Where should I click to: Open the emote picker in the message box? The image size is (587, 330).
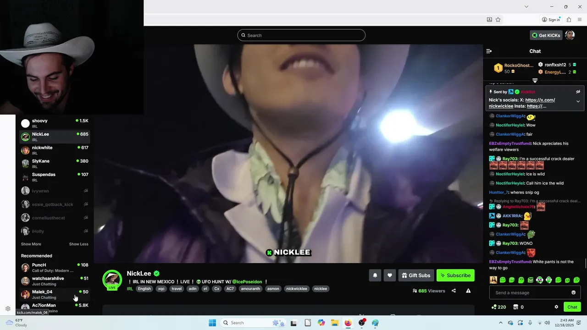(x=573, y=292)
